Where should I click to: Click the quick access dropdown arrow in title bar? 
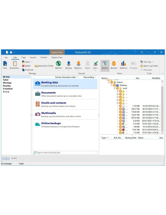click(x=14, y=52)
